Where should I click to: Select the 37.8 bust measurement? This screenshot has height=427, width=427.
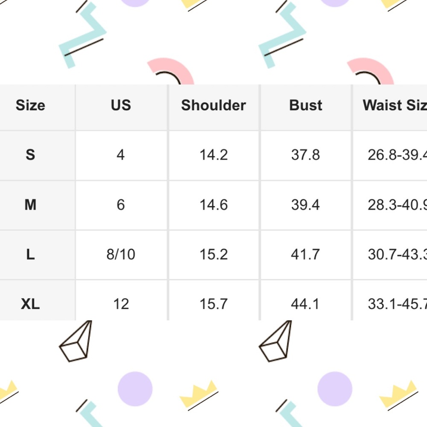tap(306, 155)
